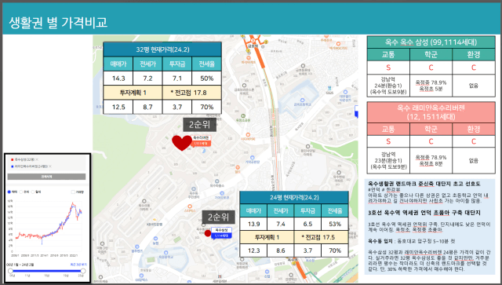The width and height of the screenshot is (502, 285).
Task: Remove 옥수삼성(32평) series with its X icon
Action: tap(37, 159)
